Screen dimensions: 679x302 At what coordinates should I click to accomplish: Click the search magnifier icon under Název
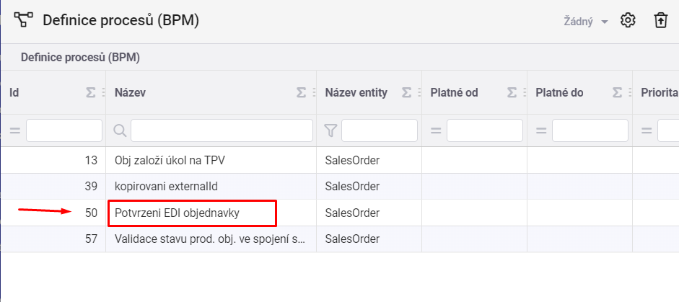coord(120,130)
